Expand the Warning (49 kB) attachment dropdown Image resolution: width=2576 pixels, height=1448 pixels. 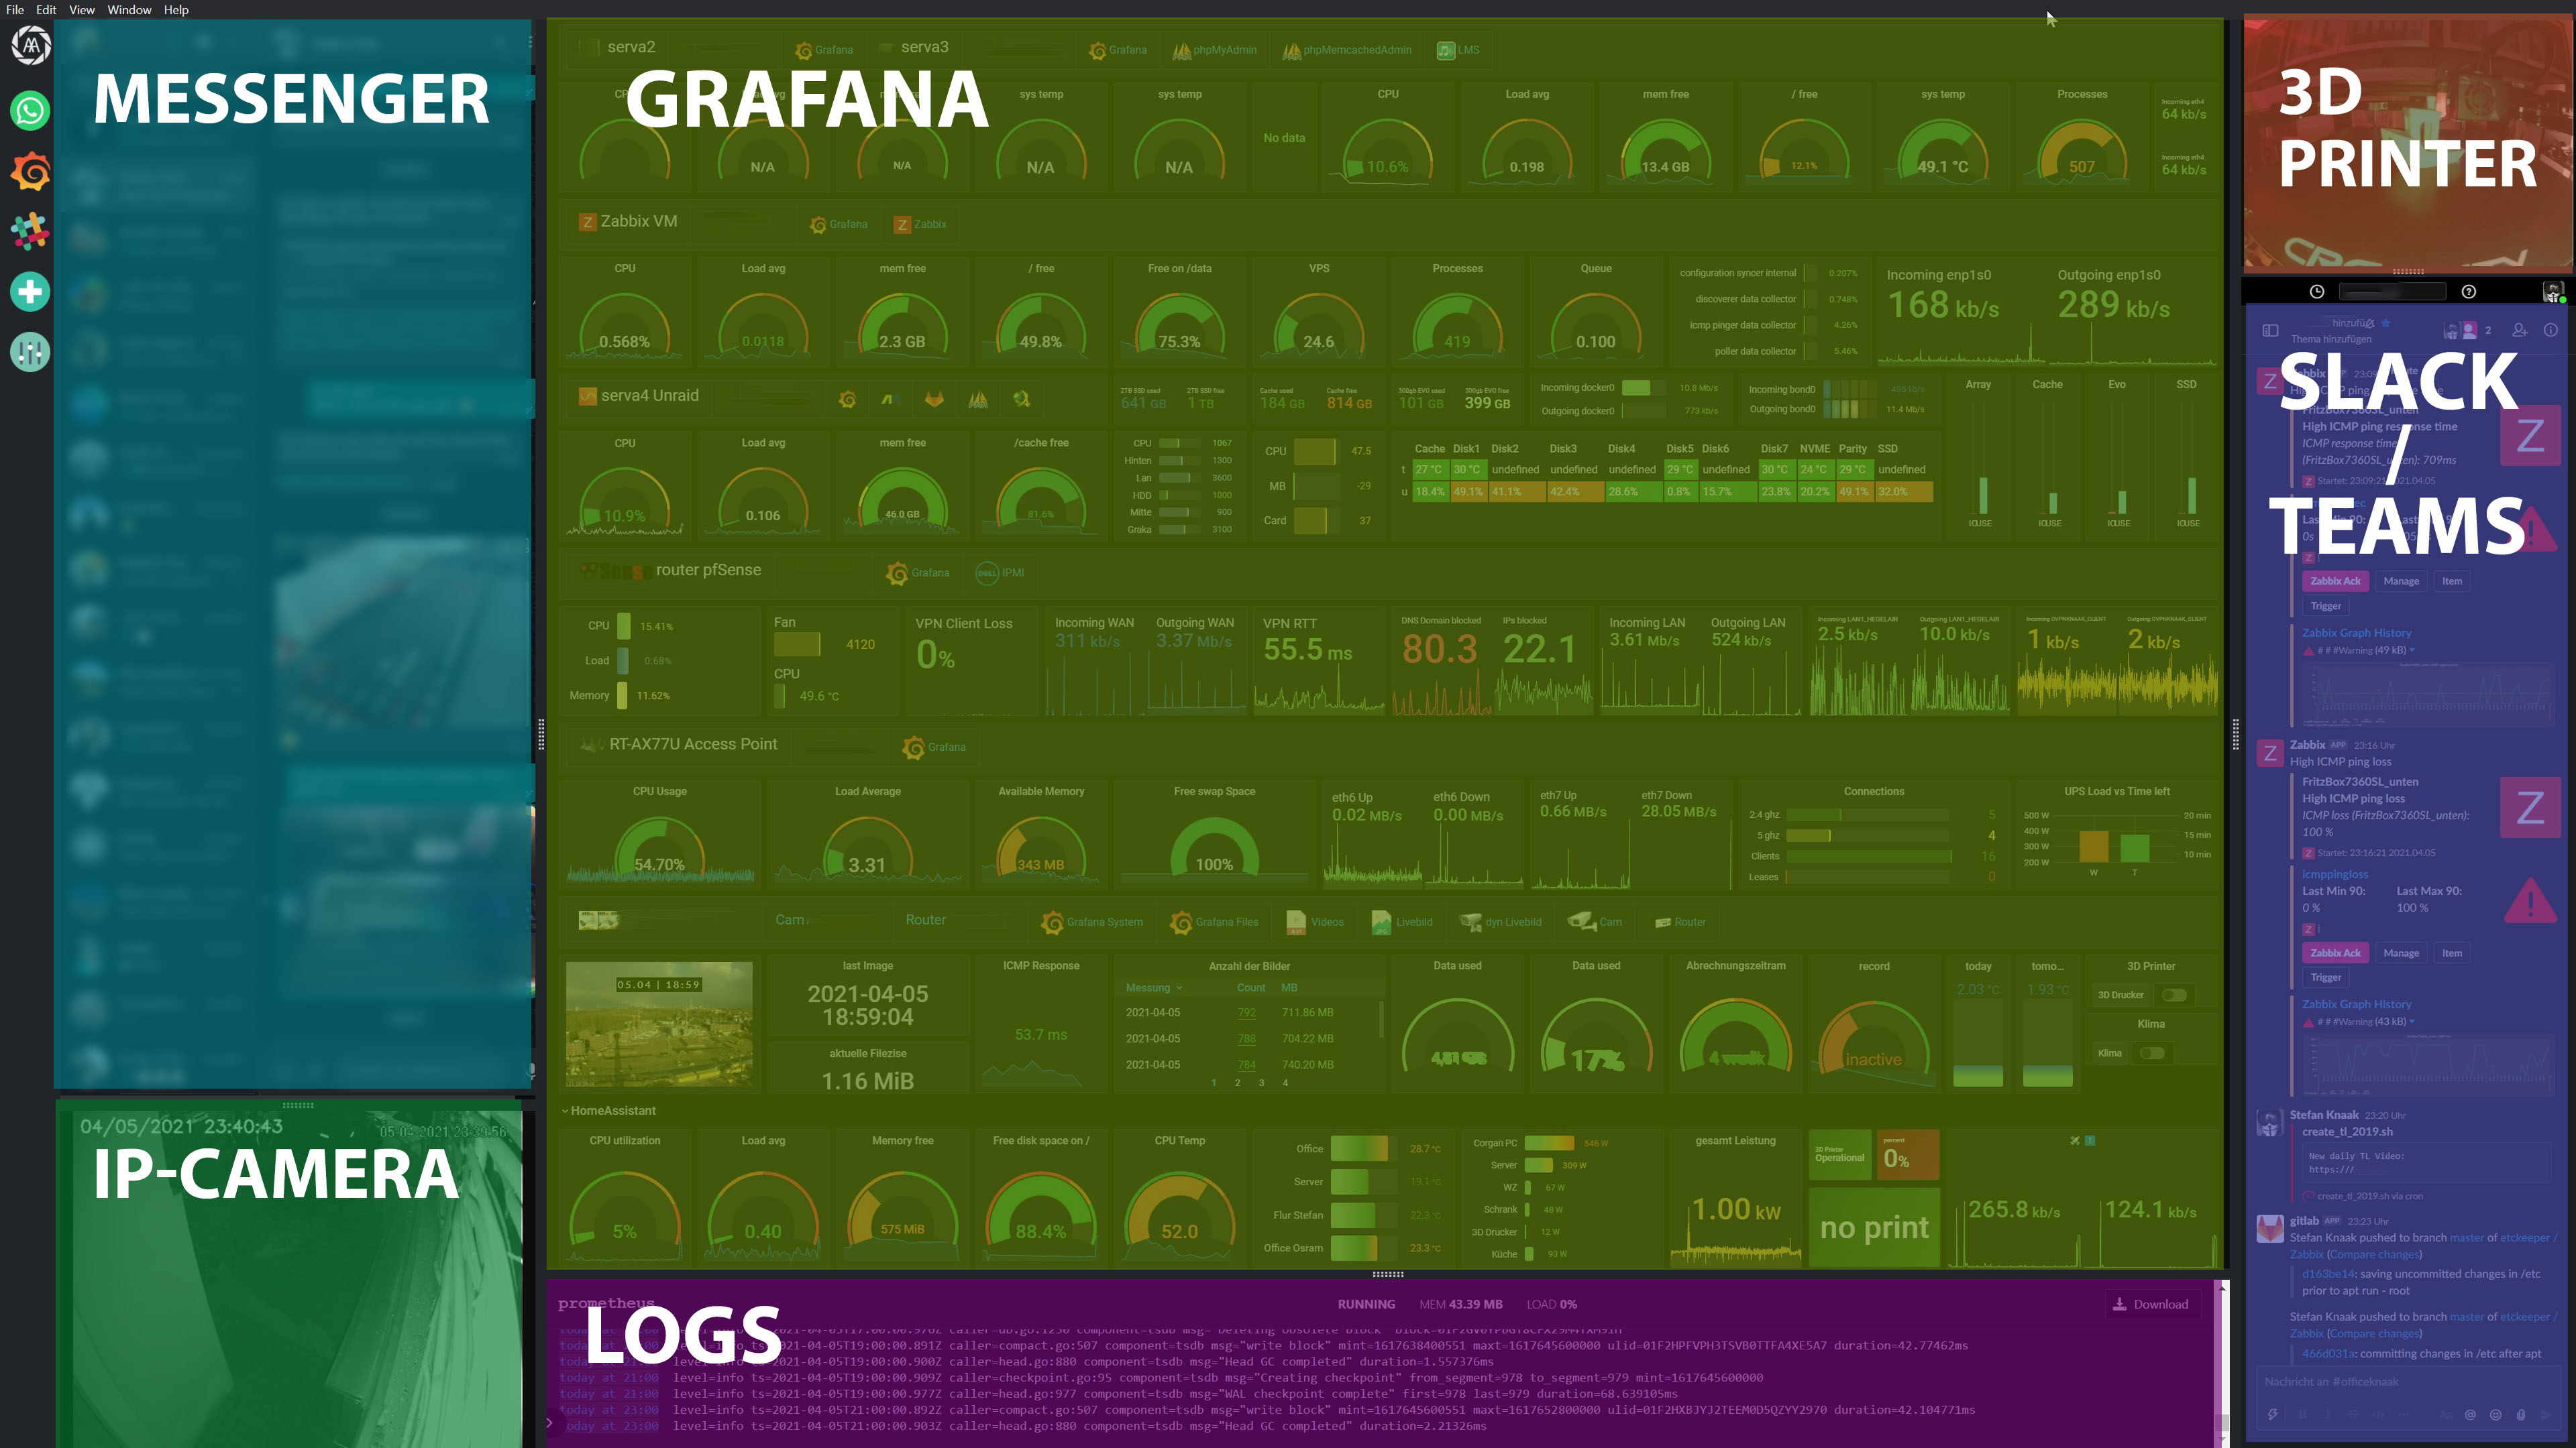(2412, 650)
